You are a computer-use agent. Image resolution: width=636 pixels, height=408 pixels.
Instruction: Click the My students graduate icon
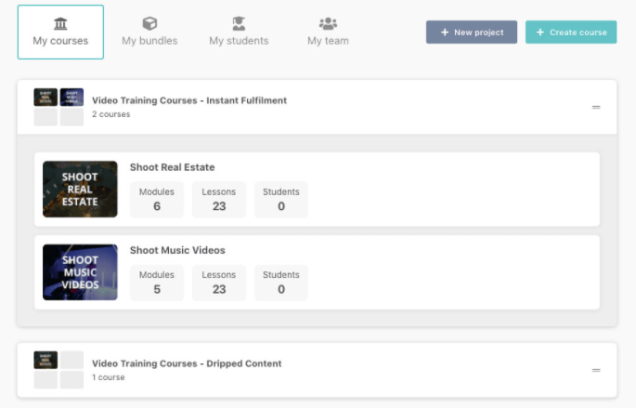tap(239, 23)
